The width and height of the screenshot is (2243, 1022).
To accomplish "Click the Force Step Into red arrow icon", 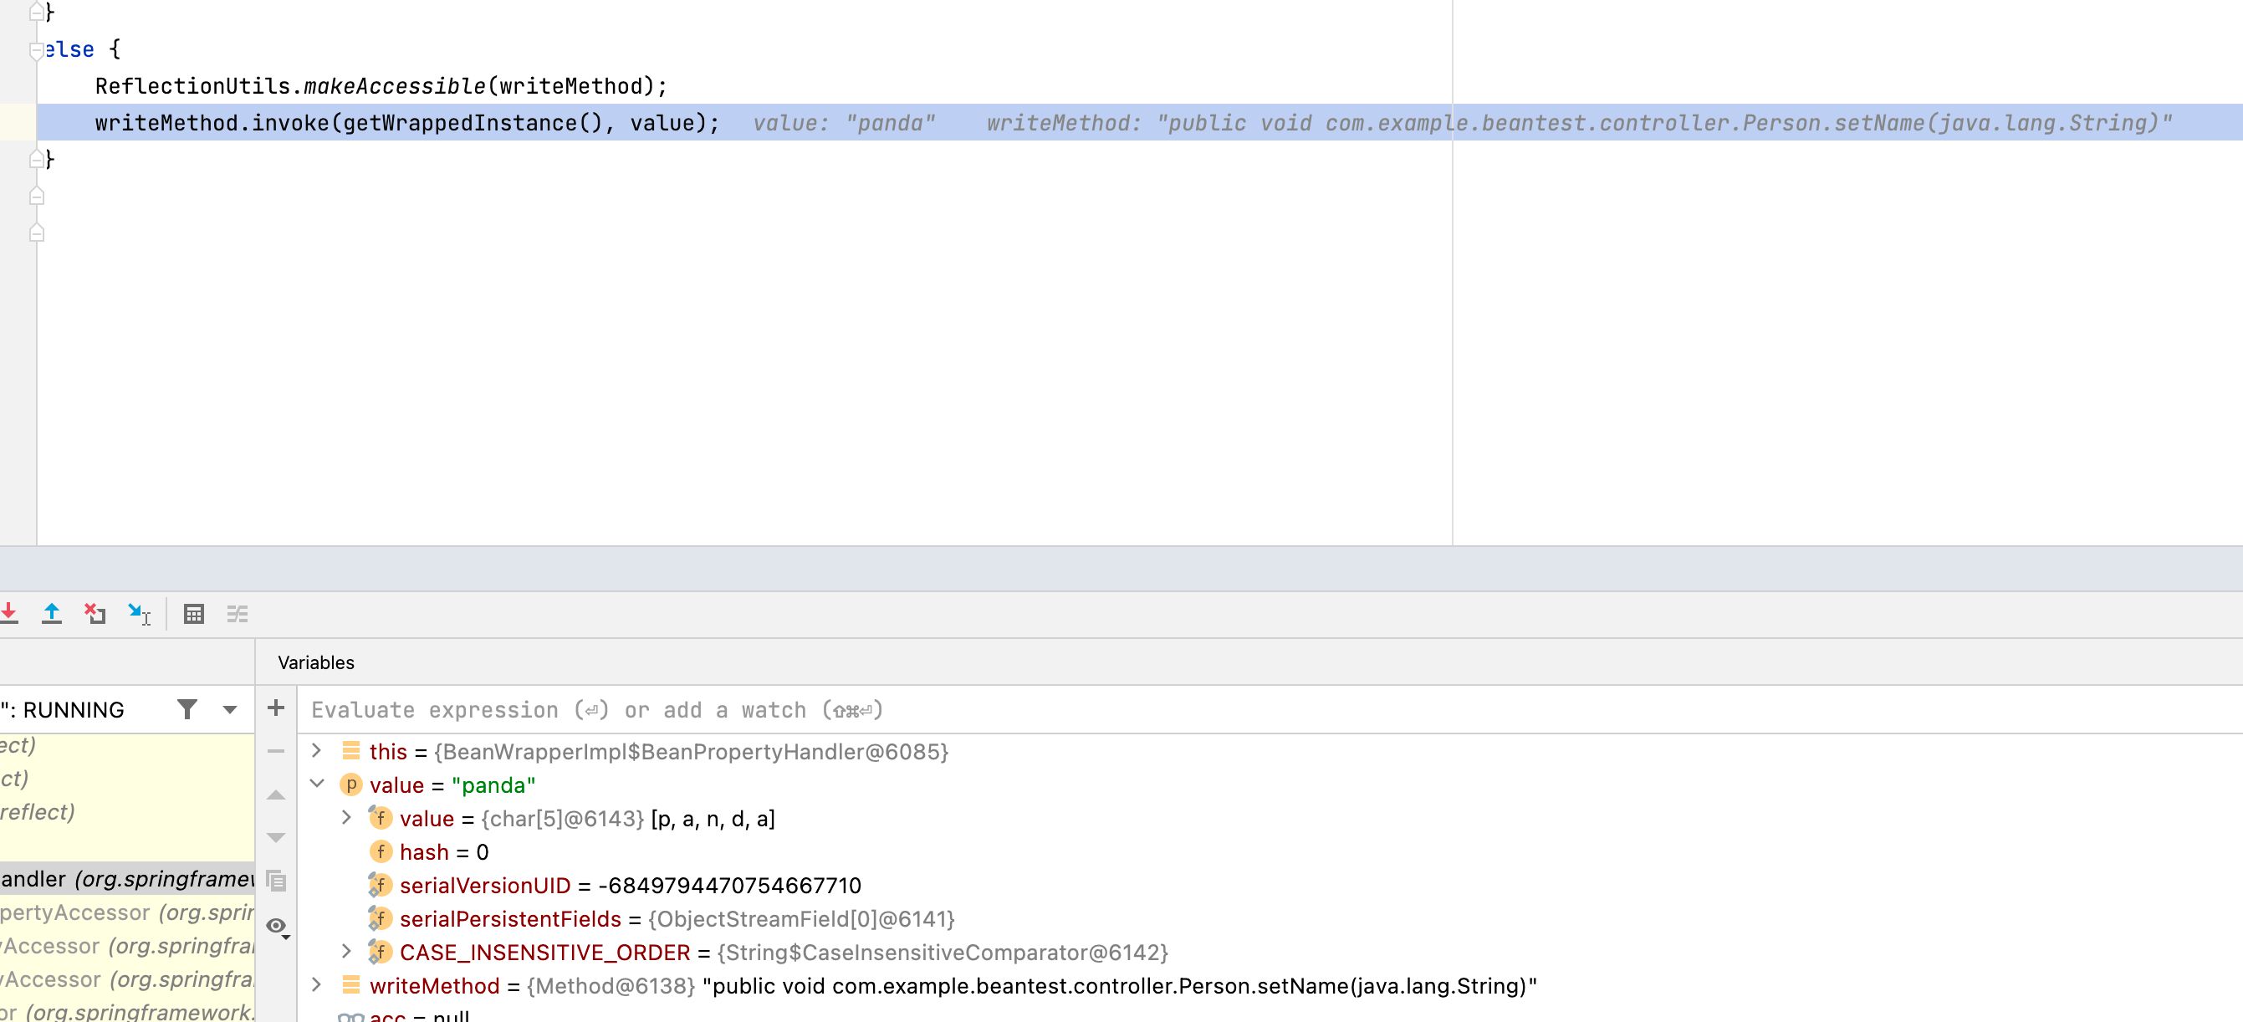I will [8, 614].
